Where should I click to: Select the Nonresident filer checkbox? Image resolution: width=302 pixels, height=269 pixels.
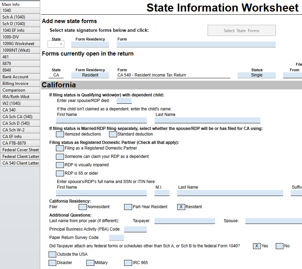pos(82,207)
